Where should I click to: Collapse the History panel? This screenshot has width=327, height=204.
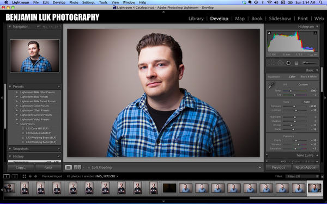tap(10, 156)
